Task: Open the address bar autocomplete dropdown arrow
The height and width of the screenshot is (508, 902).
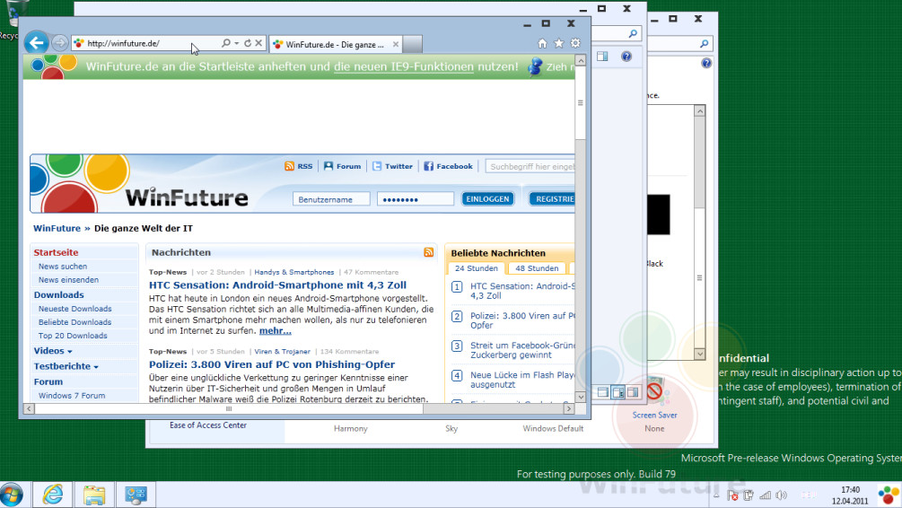Action: click(236, 43)
